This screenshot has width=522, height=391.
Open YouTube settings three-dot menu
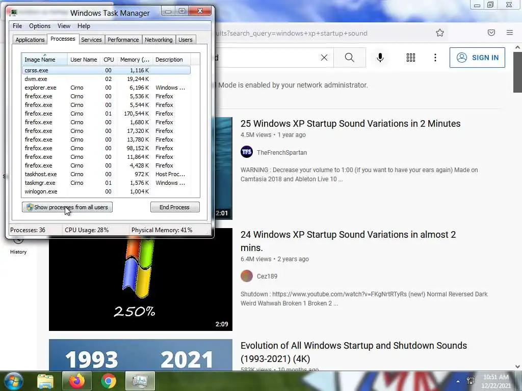pos(435,58)
